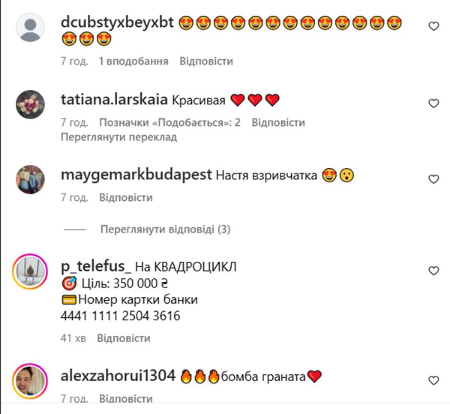This screenshot has height=414, width=450.
Task: Open tatiana.larskaia flower profile picture
Action: [x=30, y=104]
